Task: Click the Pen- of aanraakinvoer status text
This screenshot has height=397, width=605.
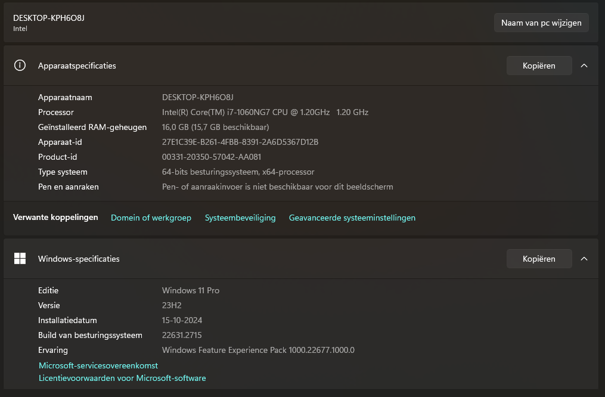Action: [277, 187]
